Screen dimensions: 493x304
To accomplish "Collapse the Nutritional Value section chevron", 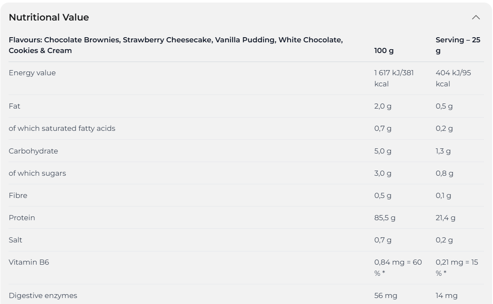I will click(475, 18).
